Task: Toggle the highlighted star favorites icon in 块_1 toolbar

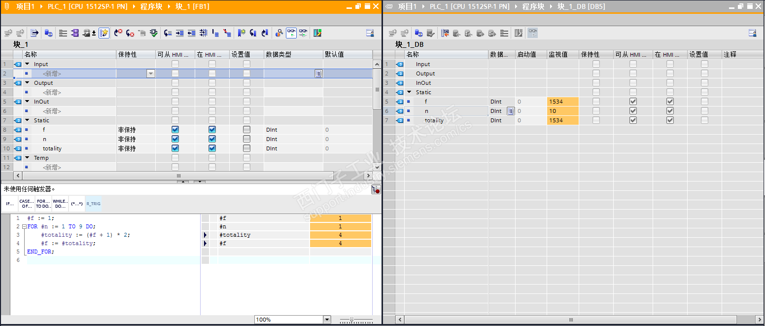Action: tap(104, 33)
